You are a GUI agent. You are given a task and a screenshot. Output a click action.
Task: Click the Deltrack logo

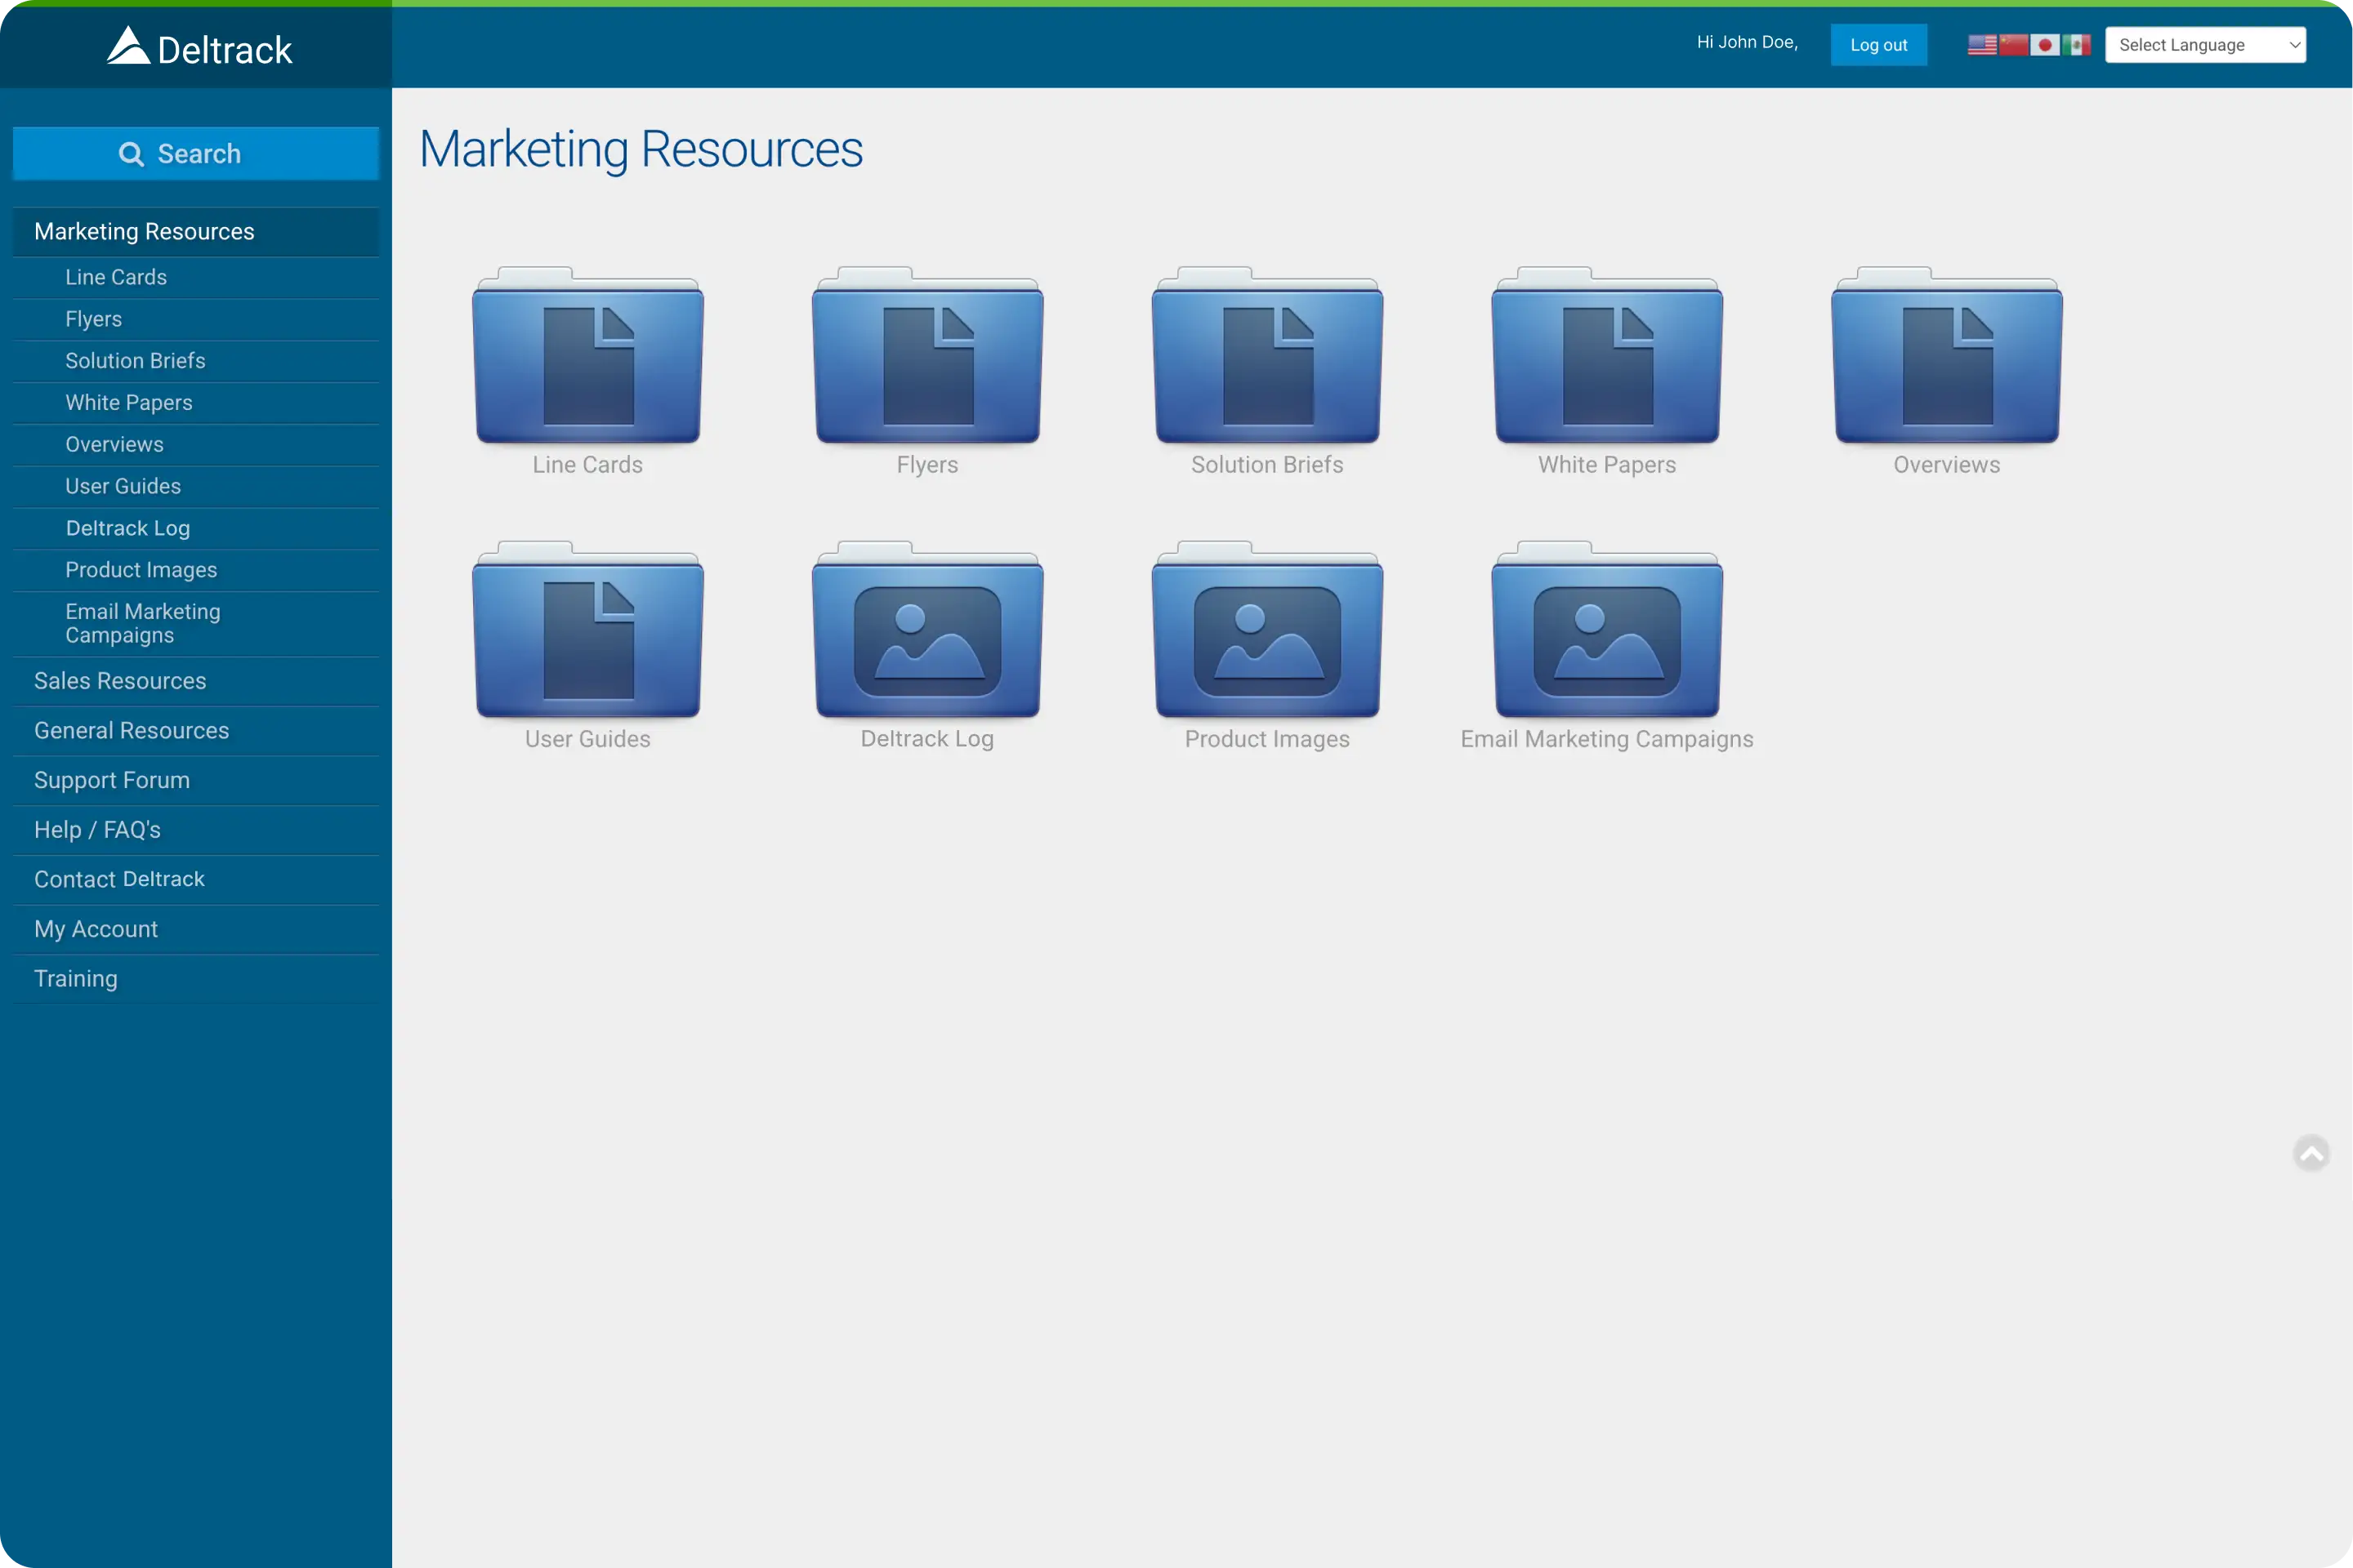(x=199, y=47)
